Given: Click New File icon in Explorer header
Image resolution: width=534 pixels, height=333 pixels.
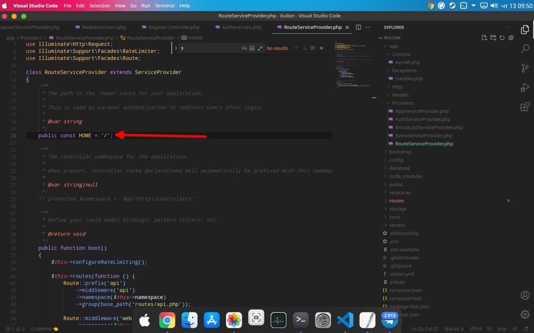Looking at the screenshot, I should click(x=484, y=38).
